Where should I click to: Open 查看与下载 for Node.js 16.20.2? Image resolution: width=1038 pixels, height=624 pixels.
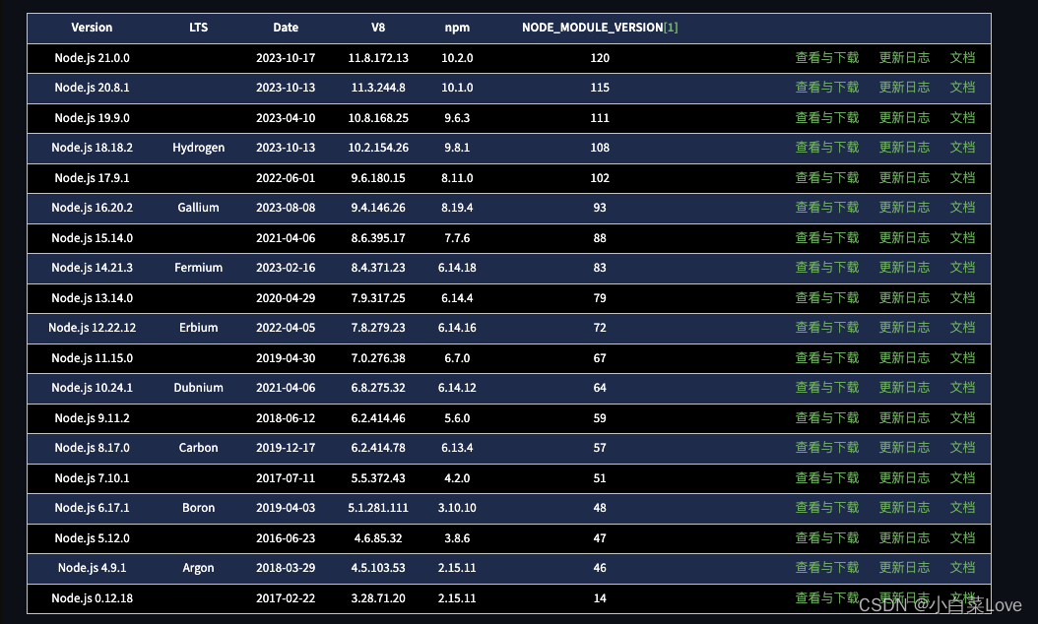[x=827, y=207]
